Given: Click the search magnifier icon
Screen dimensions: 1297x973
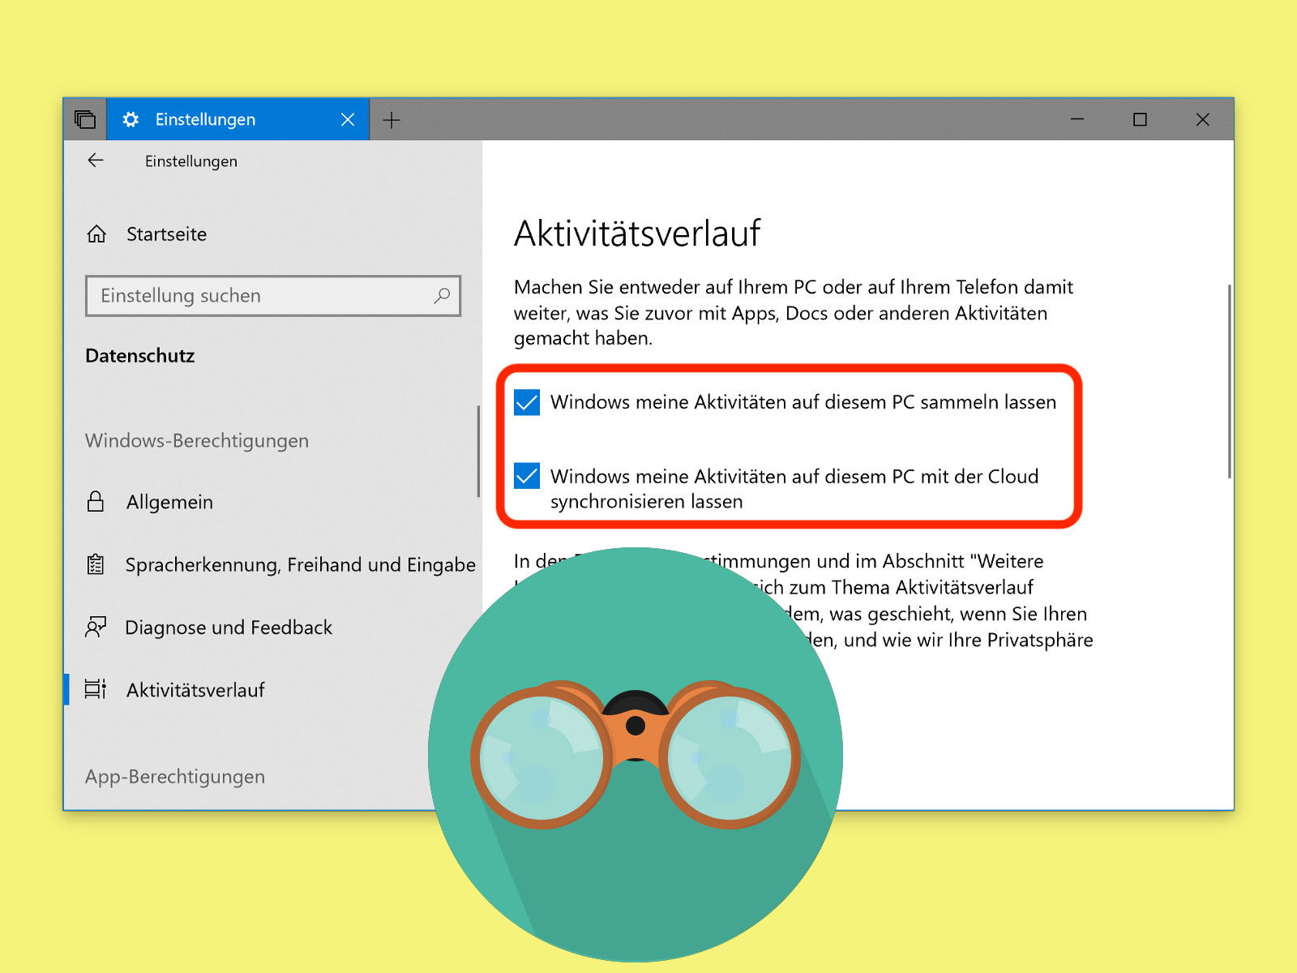Looking at the screenshot, I should [x=442, y=296].
